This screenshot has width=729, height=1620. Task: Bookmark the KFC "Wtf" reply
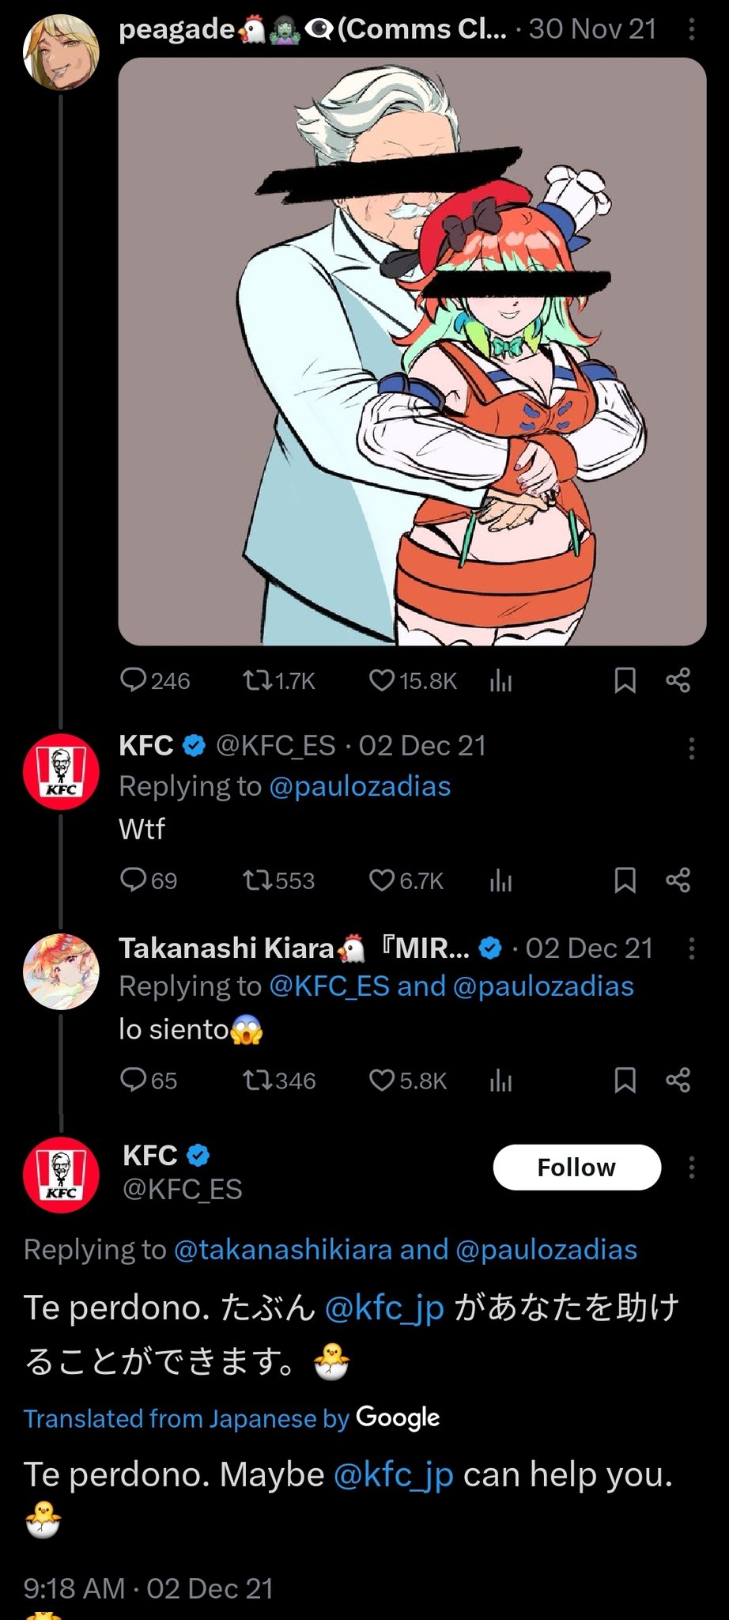tap(625, 880)
